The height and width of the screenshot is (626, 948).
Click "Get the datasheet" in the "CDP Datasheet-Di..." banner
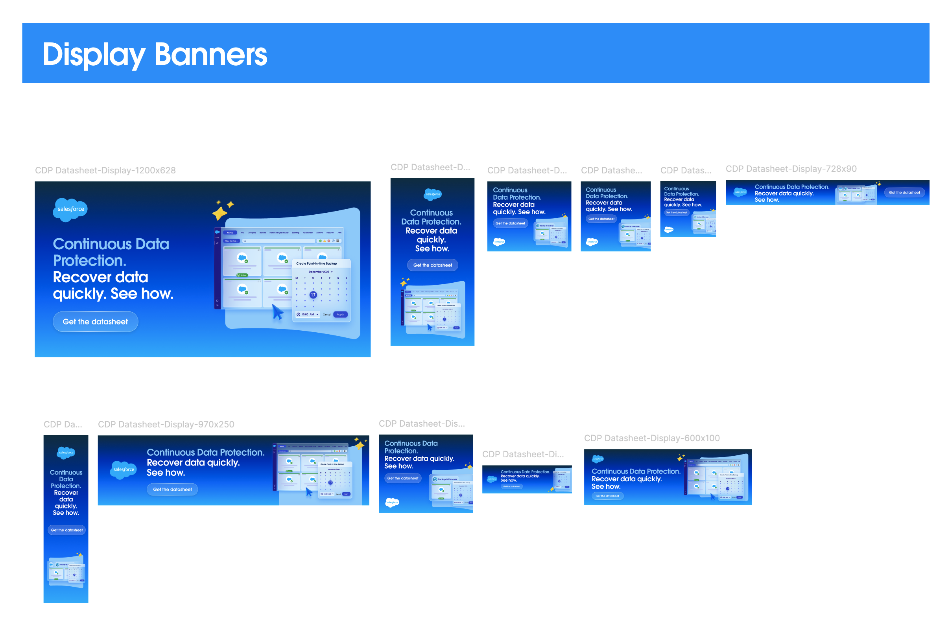[511, 486]
